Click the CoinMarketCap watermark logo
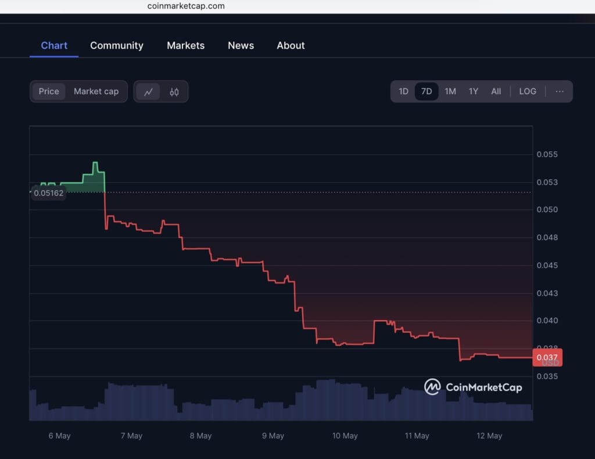This screenshot has height=459, width=595. pyautogui.click(x=433, y=387)
